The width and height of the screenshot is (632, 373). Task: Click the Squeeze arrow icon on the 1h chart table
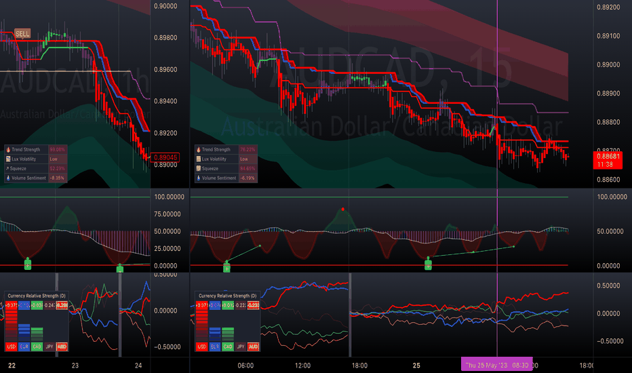click(x=7, y=169)
